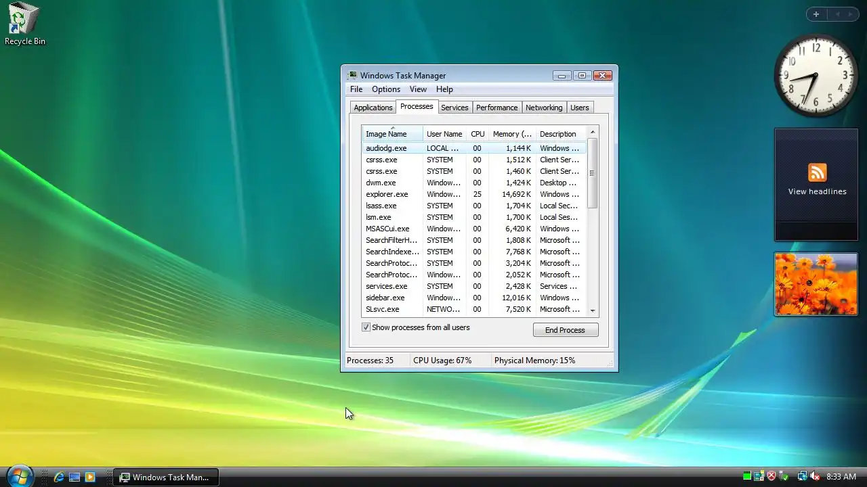The height and width of the screenshot is (487, 867).
Task: Click the process list scroll up arrow
Action: (x=593, y=132)
